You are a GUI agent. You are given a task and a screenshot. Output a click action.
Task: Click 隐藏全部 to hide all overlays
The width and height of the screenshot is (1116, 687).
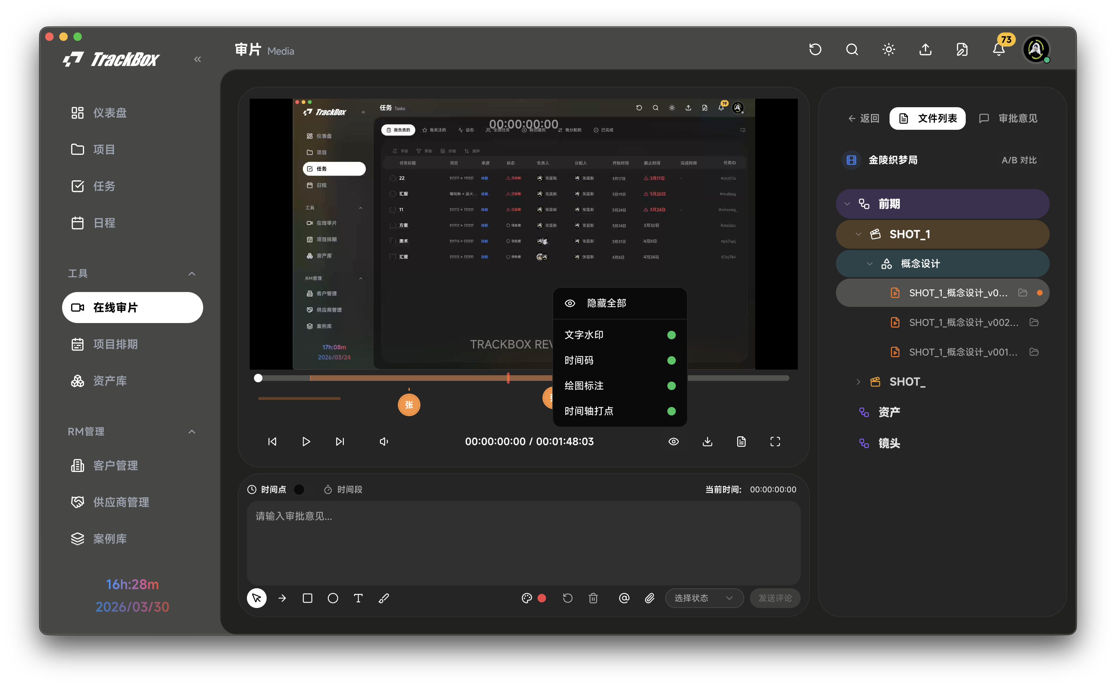coord(620,303)
